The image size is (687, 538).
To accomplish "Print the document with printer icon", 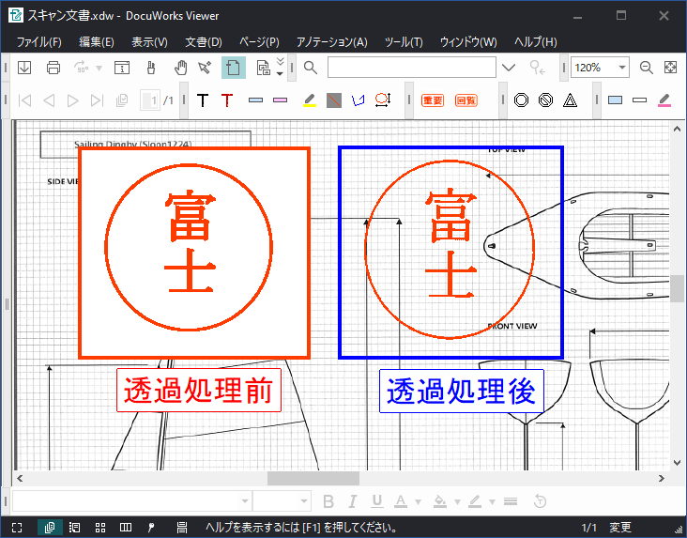I will coord(53,68).
